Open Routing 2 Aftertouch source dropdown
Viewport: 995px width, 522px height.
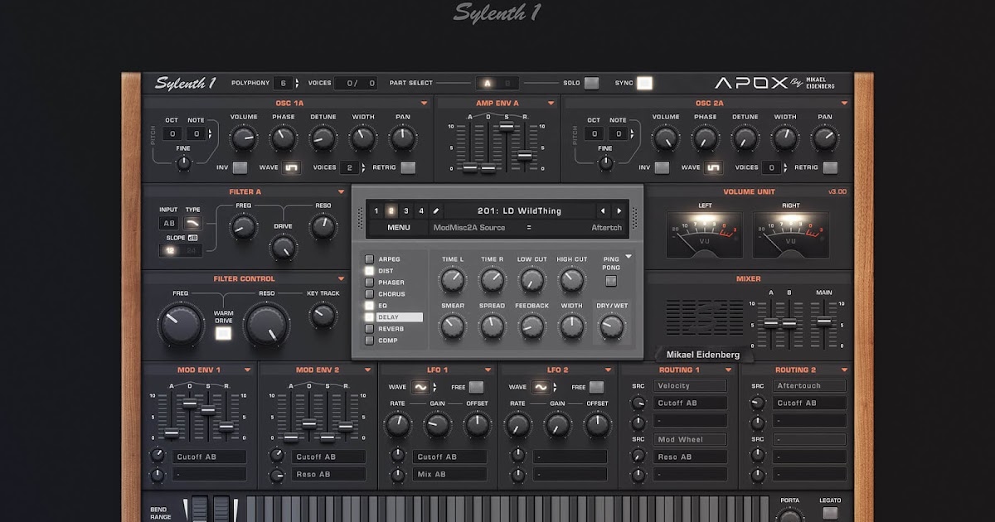(x=809, y=386)
